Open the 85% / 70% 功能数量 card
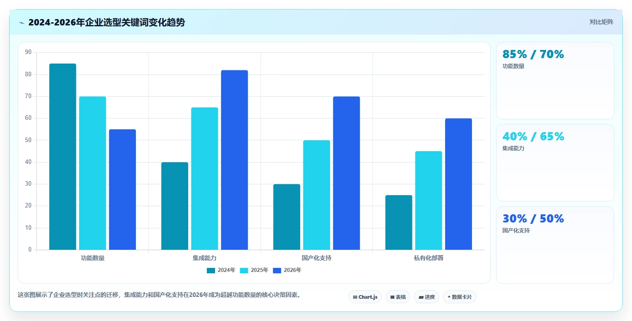 [x=555, y=81]
